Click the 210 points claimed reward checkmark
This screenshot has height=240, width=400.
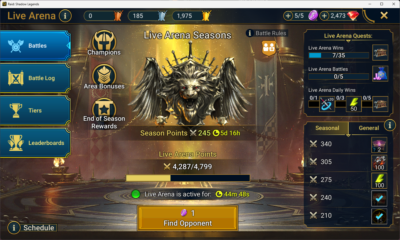click(379, 216)
